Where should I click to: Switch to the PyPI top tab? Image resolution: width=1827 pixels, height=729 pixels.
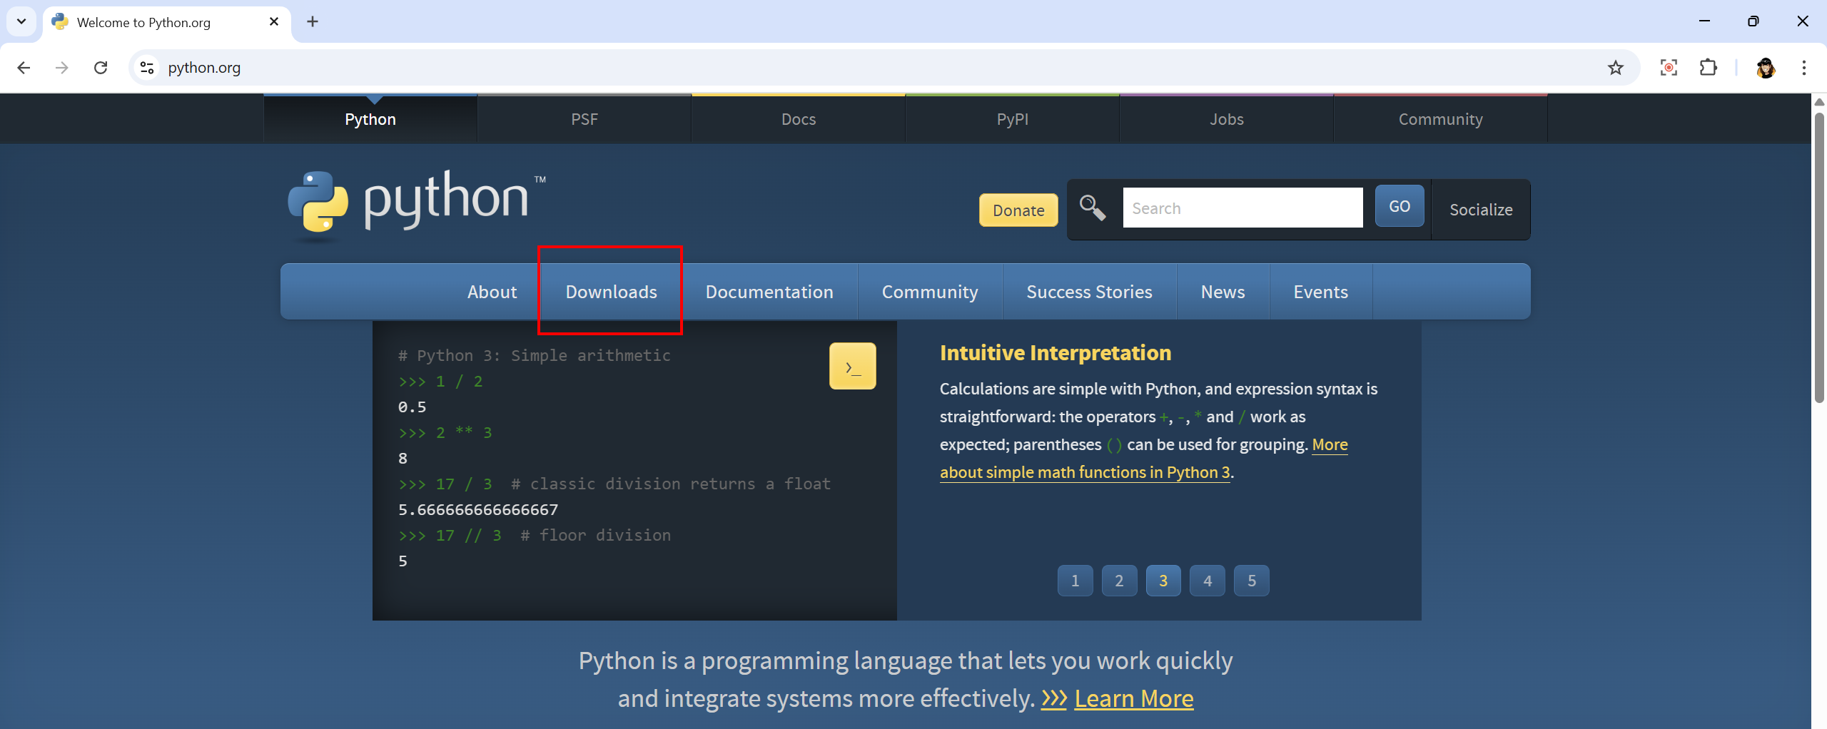click(1012, 119)
